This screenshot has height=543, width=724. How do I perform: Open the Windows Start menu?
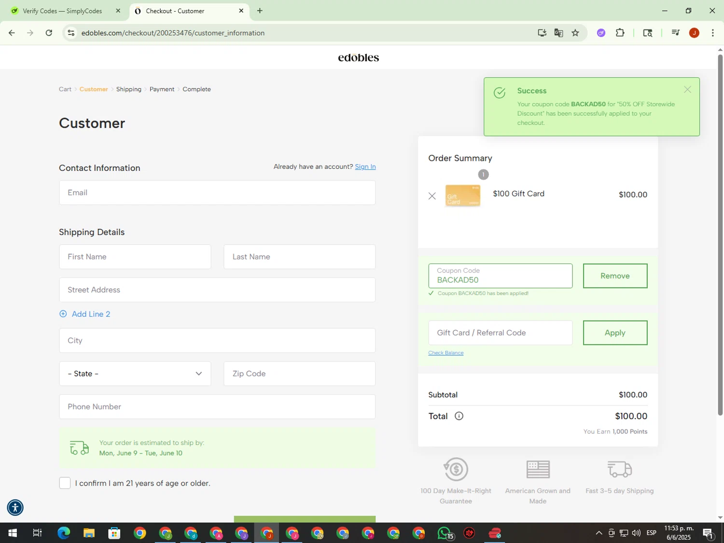pos(13,533)
